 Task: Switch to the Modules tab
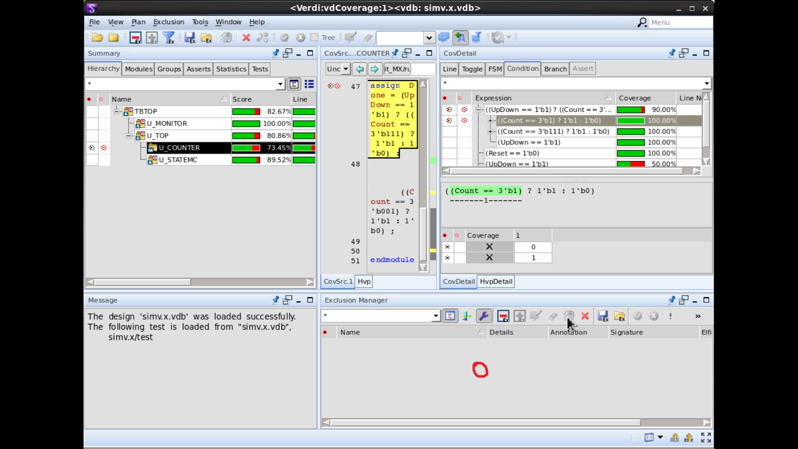pos(138,69)
